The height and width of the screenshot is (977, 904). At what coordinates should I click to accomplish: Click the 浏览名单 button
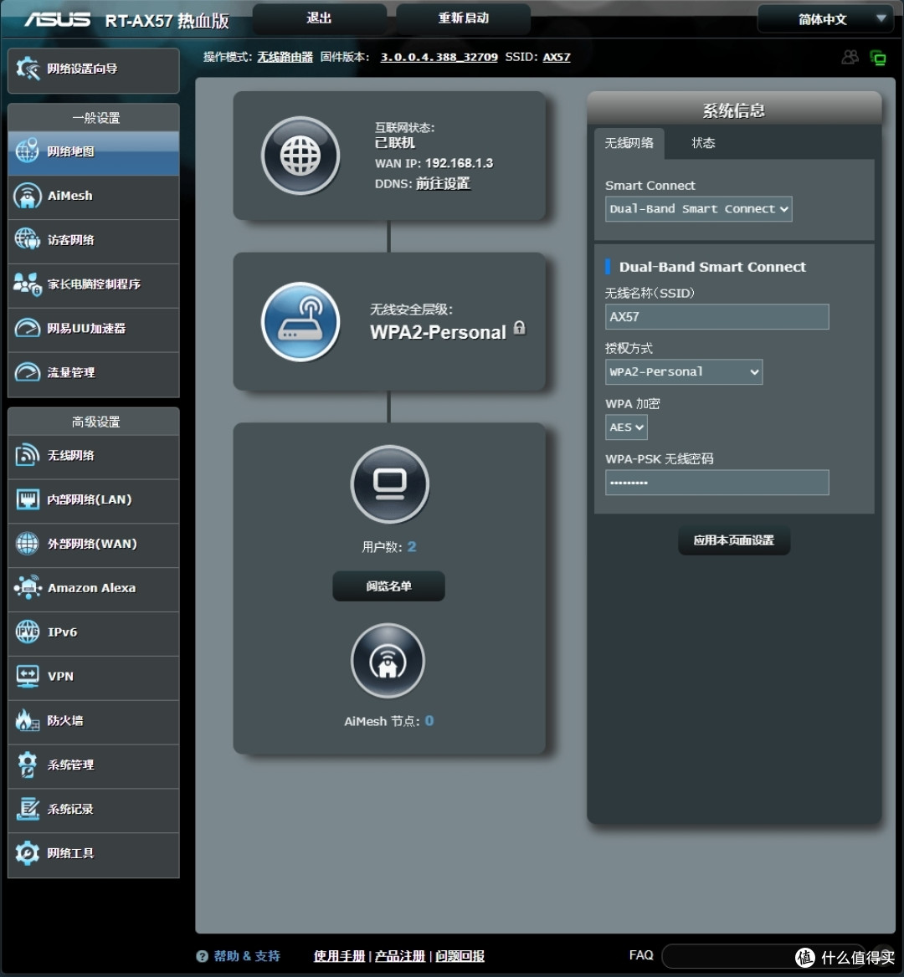tap(388, 586)
